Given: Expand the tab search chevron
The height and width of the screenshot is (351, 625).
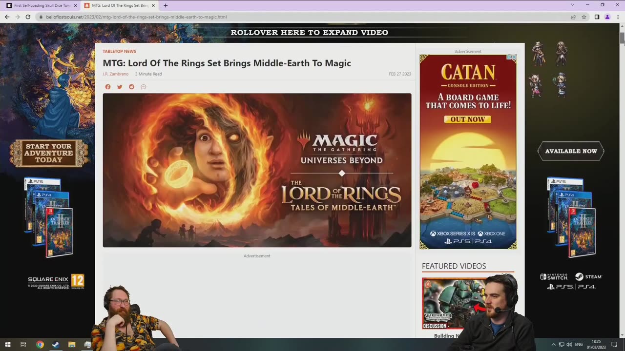Looking at the screenshot, I should [x=572, y=5].
